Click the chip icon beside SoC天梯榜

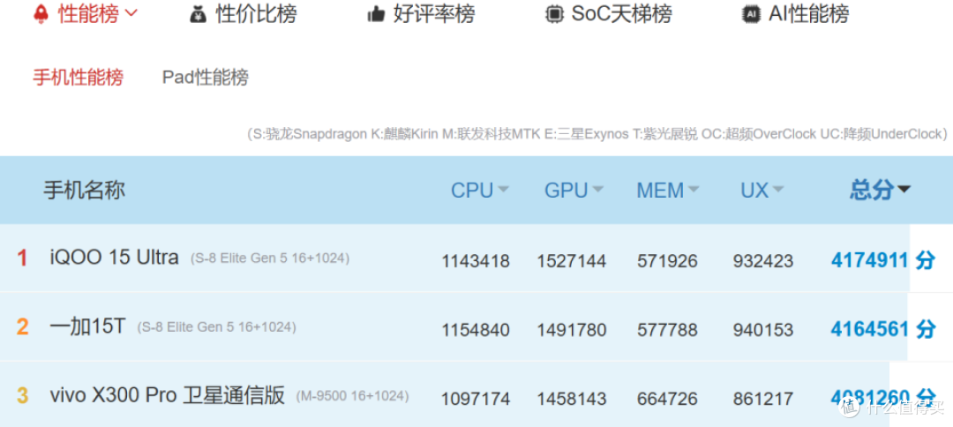click(553, 14)
